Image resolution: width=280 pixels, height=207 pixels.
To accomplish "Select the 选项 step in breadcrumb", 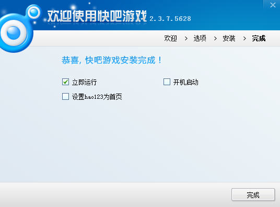I will tap(200, 38).
